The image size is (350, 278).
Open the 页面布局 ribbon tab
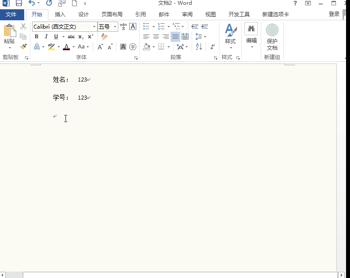112,14
